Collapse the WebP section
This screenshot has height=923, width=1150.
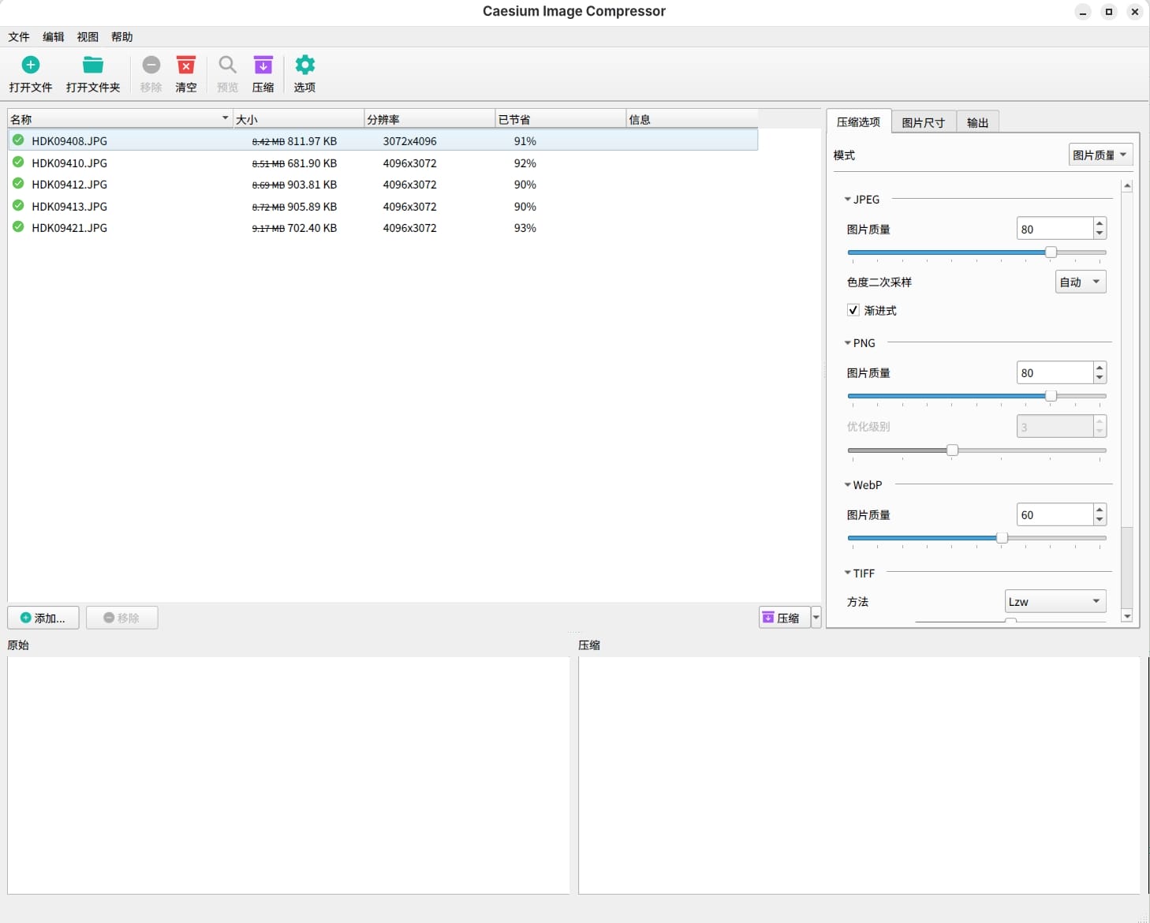pyautogui.click(x=848, y=485)
